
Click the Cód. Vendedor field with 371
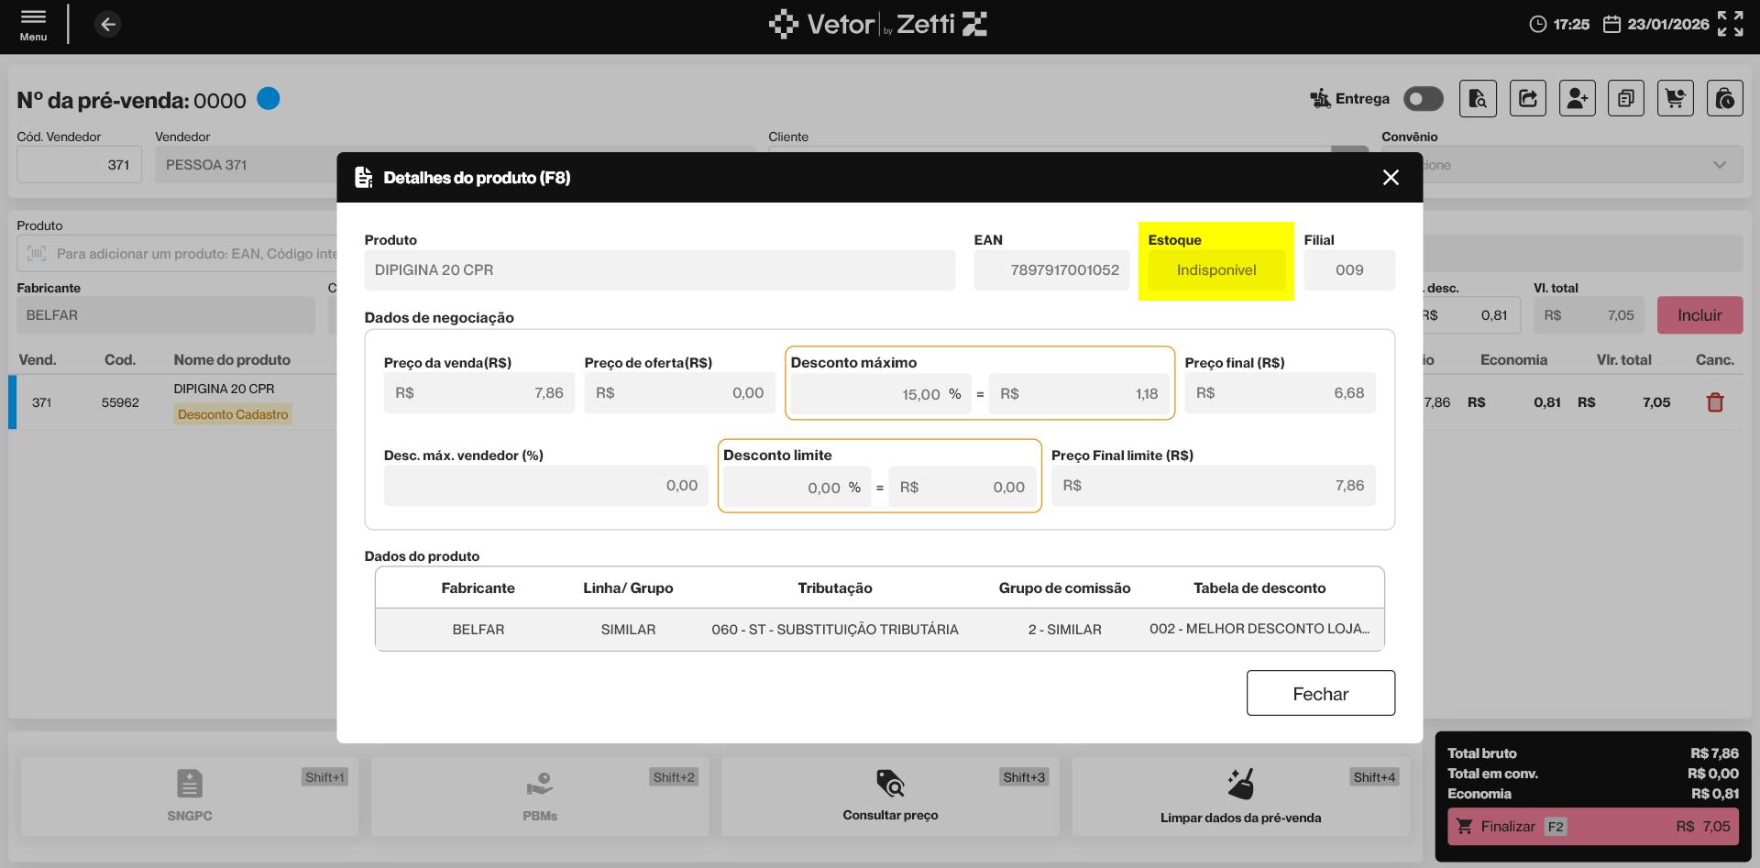(x=80, y=165)
